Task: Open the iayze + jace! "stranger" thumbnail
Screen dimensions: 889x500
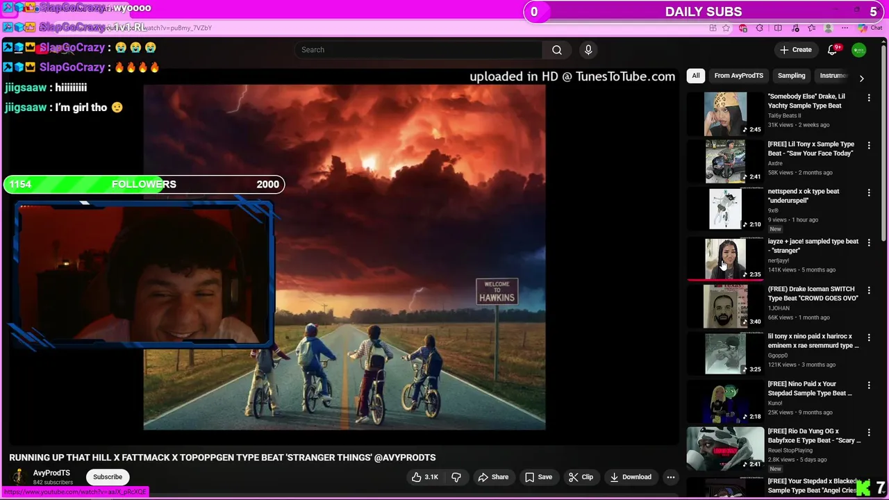Action: [x=725, y=258]
